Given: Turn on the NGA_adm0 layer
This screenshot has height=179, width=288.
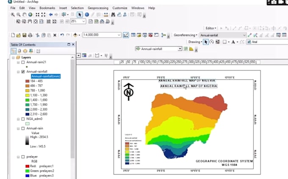Looking at the screenshot, I should tap(23, 119).
